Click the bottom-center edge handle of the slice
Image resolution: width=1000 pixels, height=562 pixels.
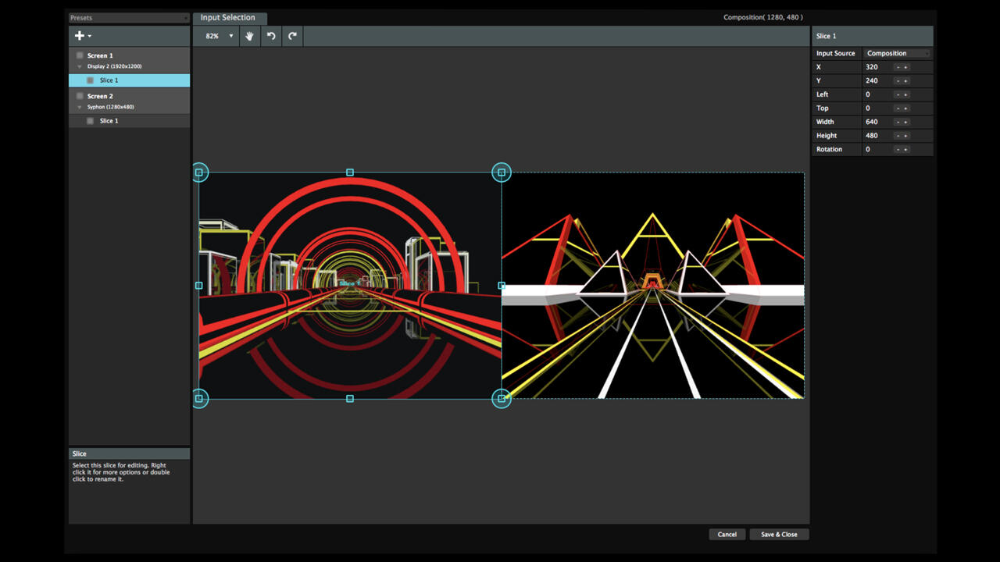tap(350, 399)
